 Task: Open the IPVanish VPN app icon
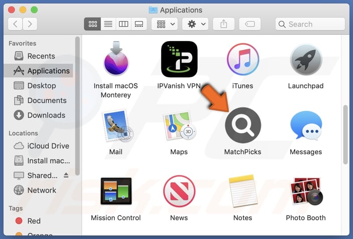pyautogui.click(x=179, y=59)
